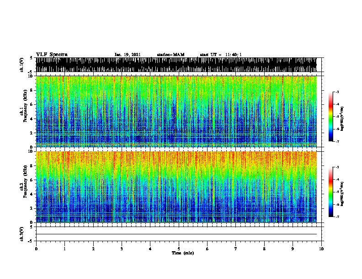Image resolution: width=362 pixels, height=279 pixels.
Task: Click the "-7" label on the ch.2 color scale
Action: click(337, 217)
